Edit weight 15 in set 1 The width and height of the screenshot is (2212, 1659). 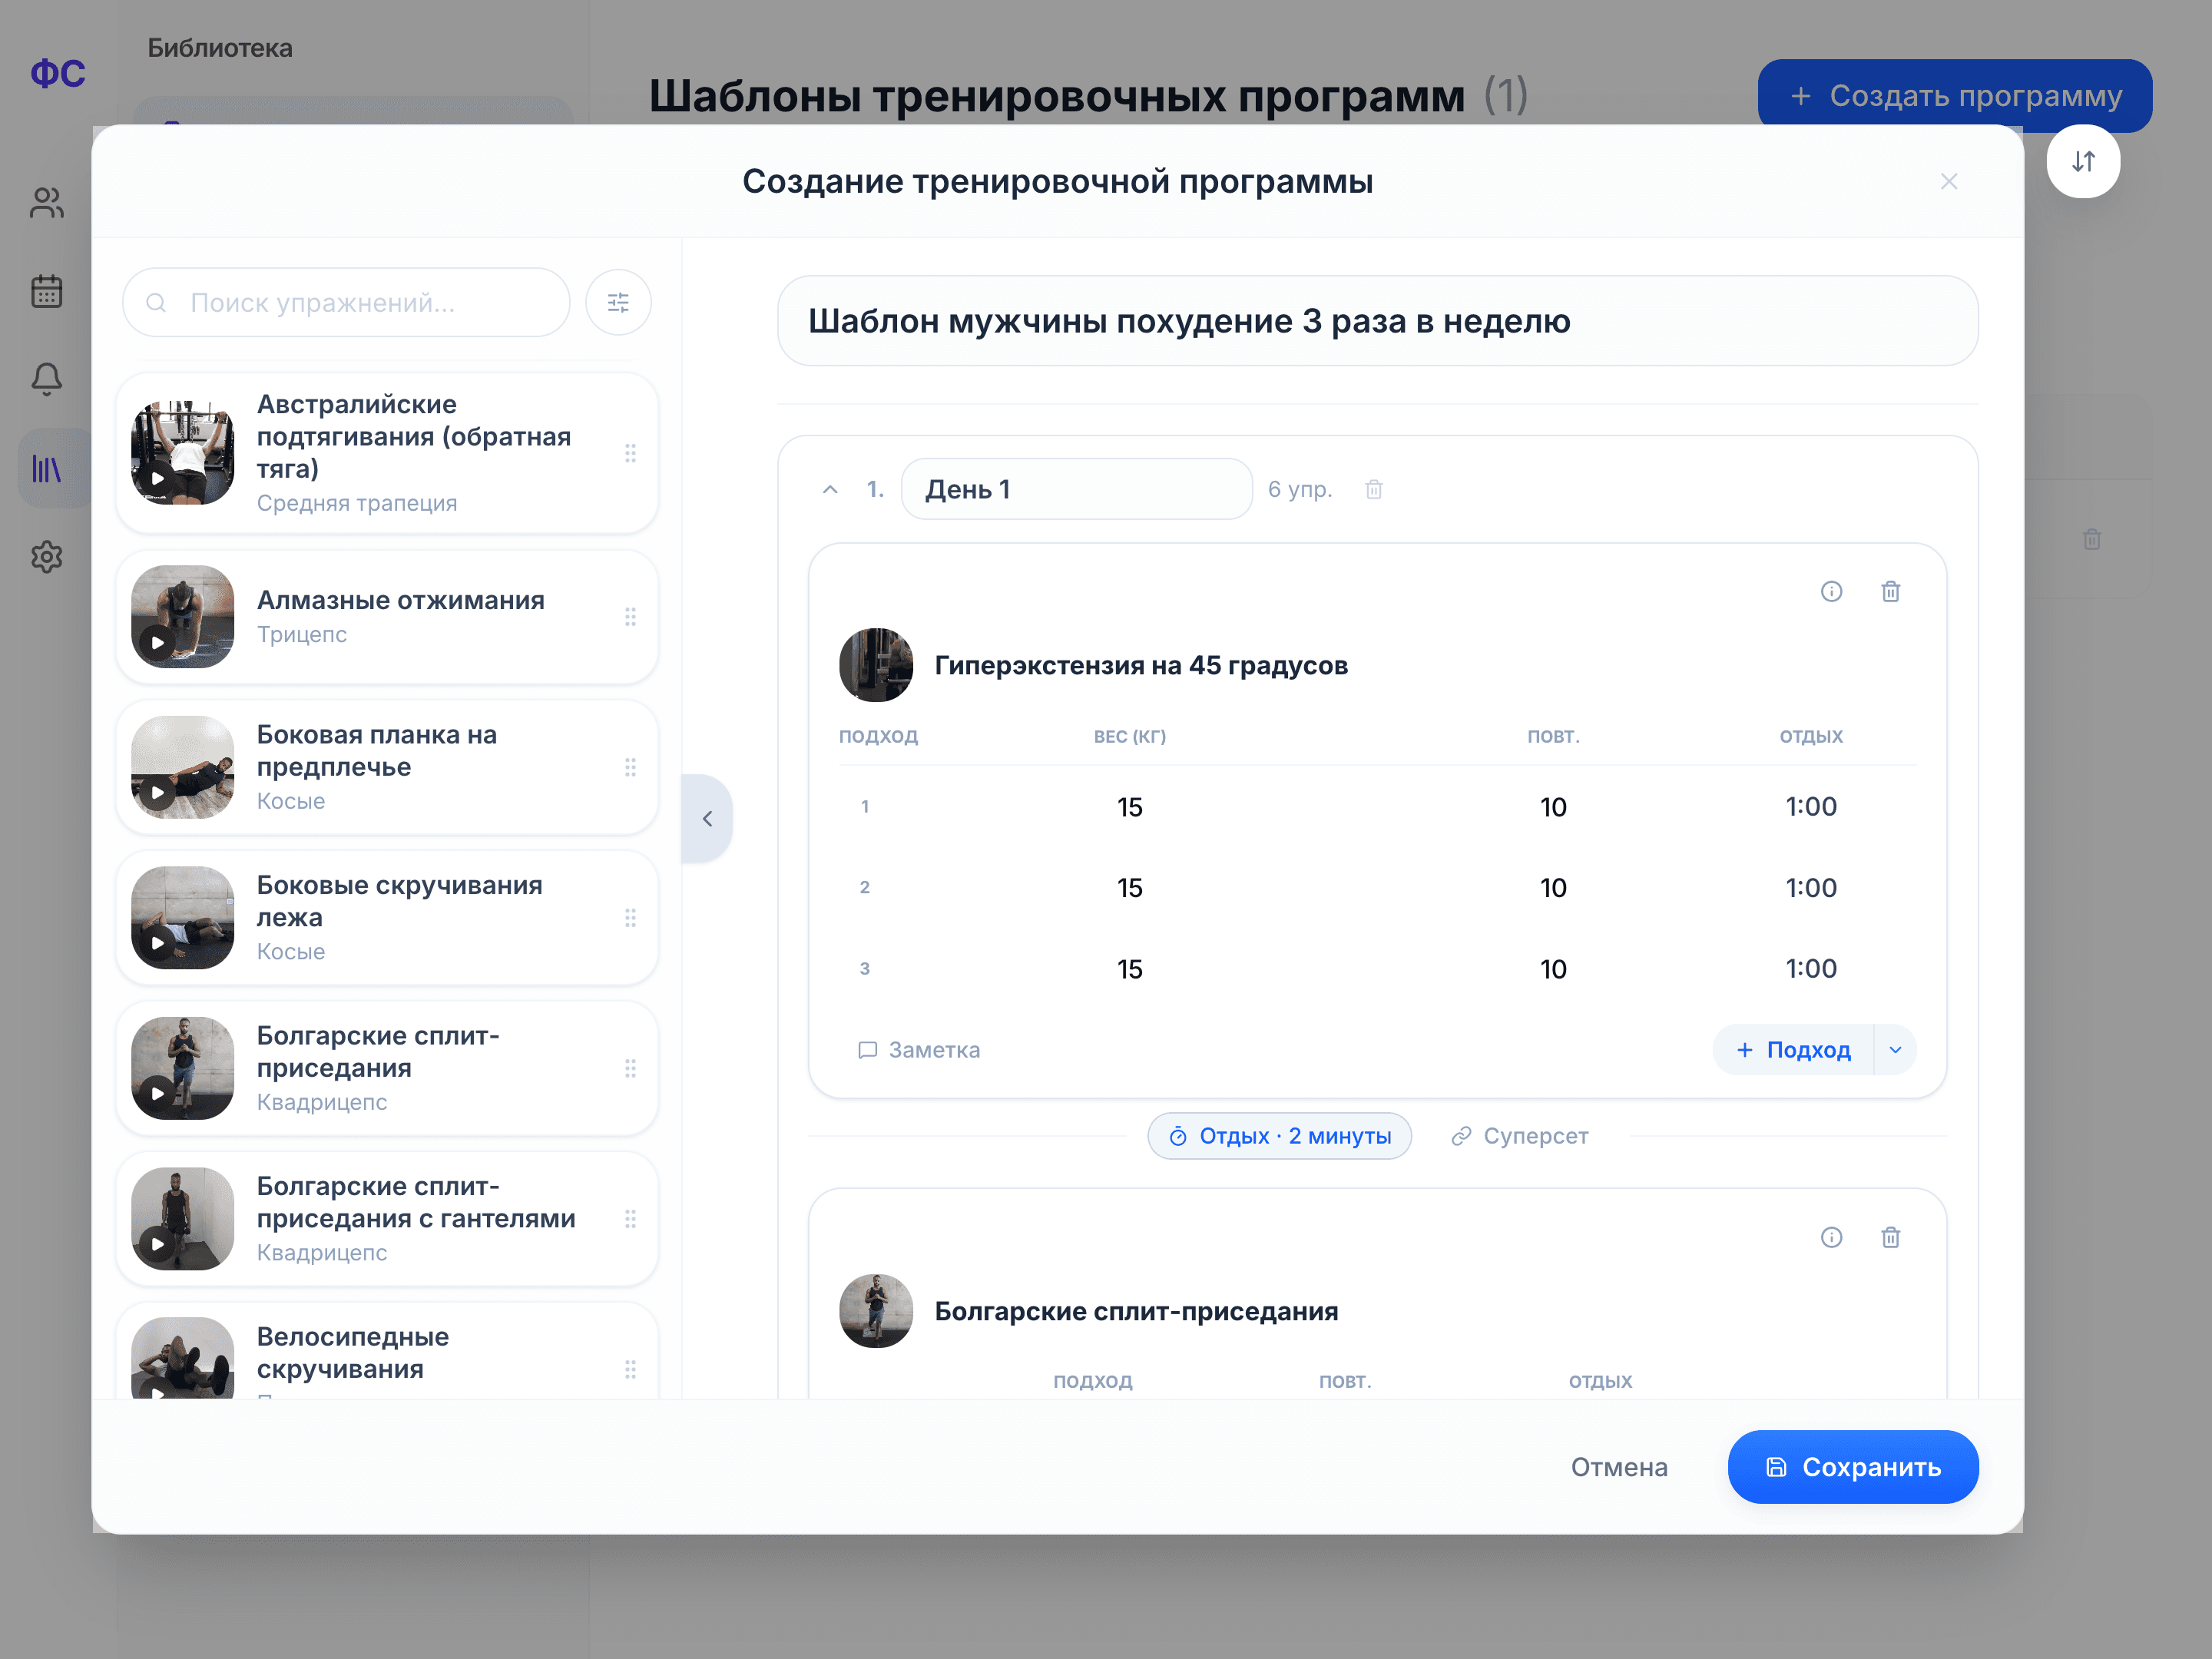click(1129, 806)
